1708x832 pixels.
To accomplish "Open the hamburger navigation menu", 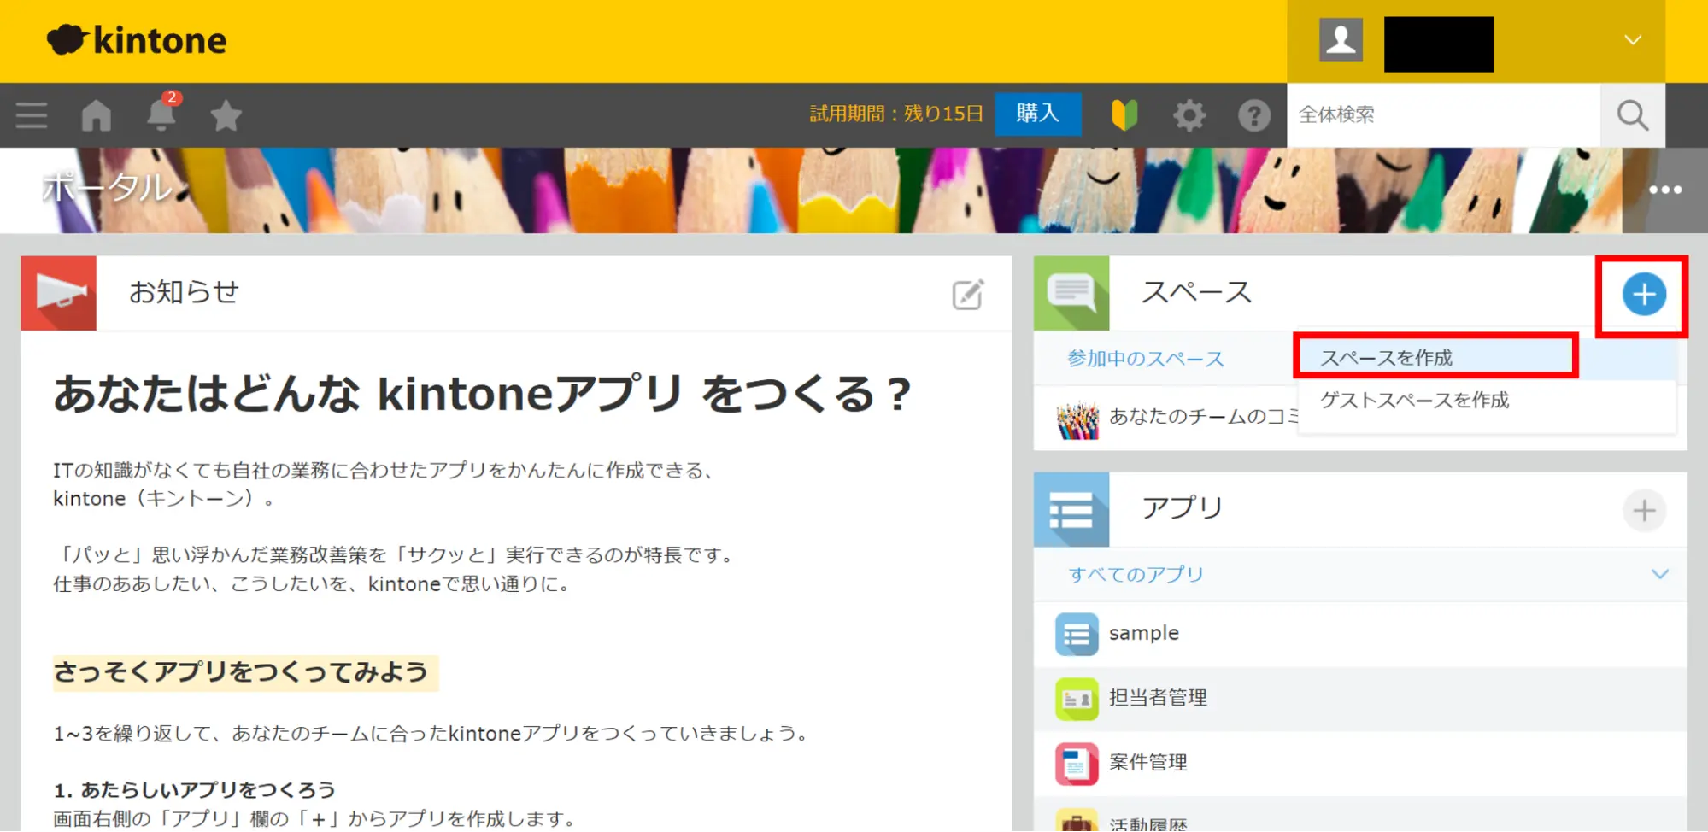I will (32, 115).
